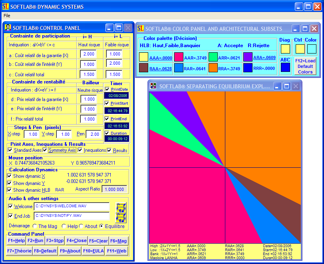This screenshot has width=324, height=264.
Task: Click the F2=Run button
Action: 35,241
